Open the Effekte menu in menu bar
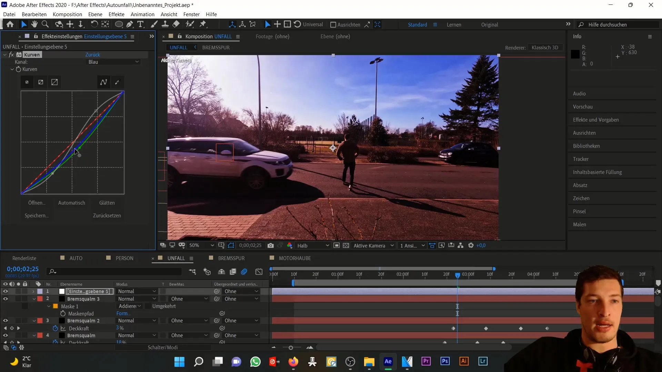Viewport: 662px width, 372px height. [x=117, y=14]
